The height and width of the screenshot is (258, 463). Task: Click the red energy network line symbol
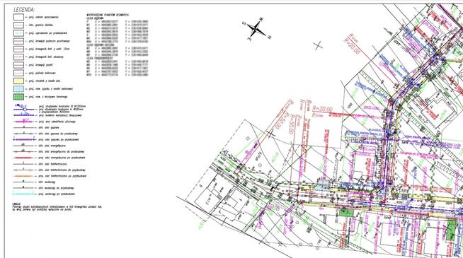click(24, 158)
